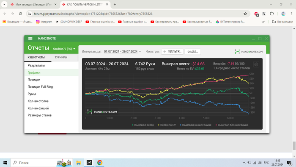Click the browser address bar URL
Image resolution: width=296 pixels, height=167 pixels.
pos(93,14)
